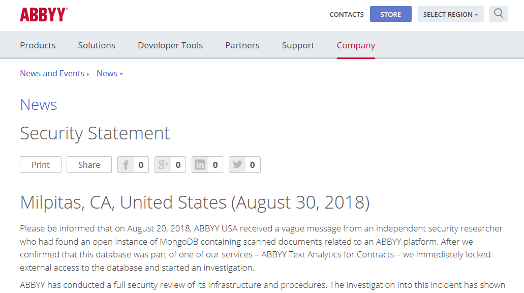Open the News and Events breadcrumb
Viewport: 524px width, 293px height.
click(x=52, y=73)
